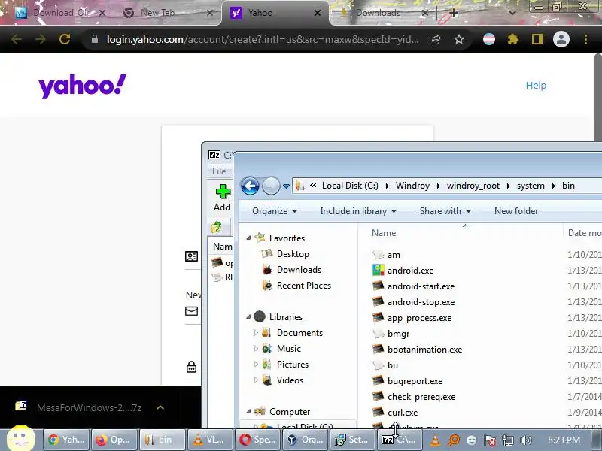Screen dimensions: 602x451
Task: Select the file curl.exe
Action: (403, 412)
